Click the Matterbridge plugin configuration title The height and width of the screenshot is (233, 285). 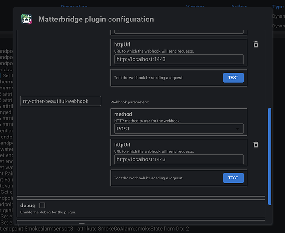point(96,20)
